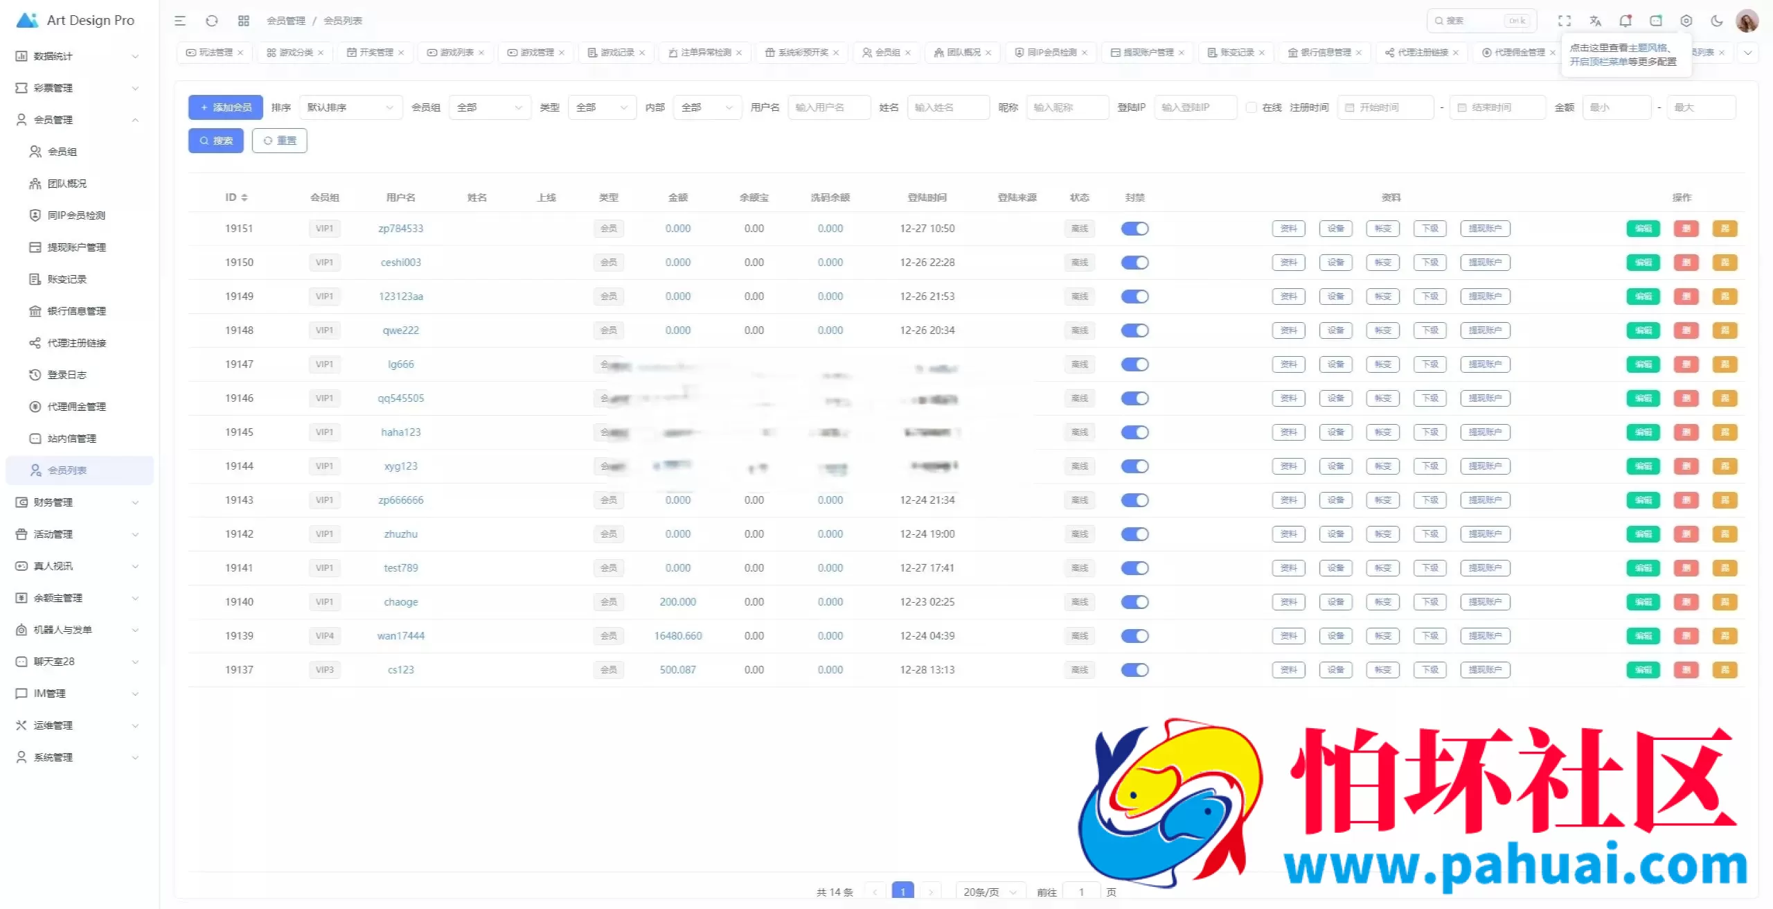This screenshot has width=1773, height=909.
Task: Collapse the sidebar with the hamburger icon
Action: pyautogui.click(x=180, y=21)
